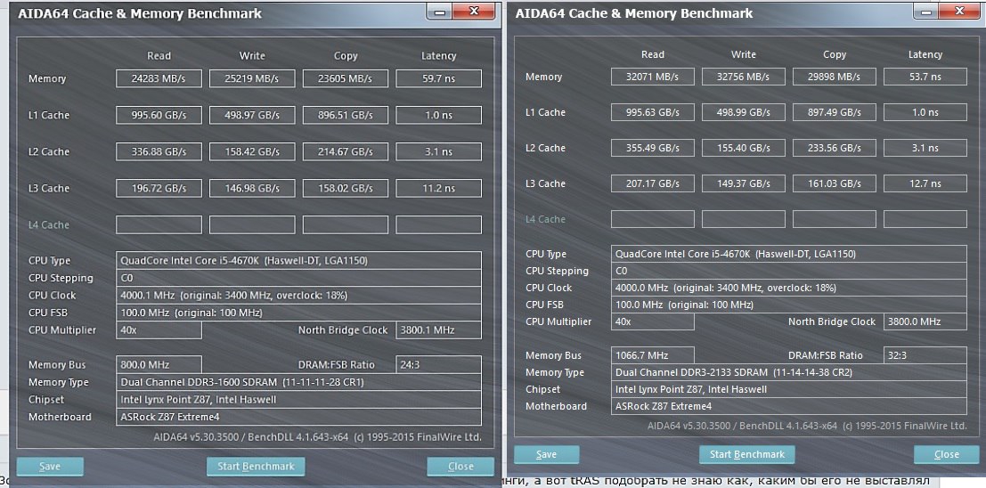The image size is (986, 488).
Task: Select Memory Latency value 53.7 ns
Action: click(925, 77)
